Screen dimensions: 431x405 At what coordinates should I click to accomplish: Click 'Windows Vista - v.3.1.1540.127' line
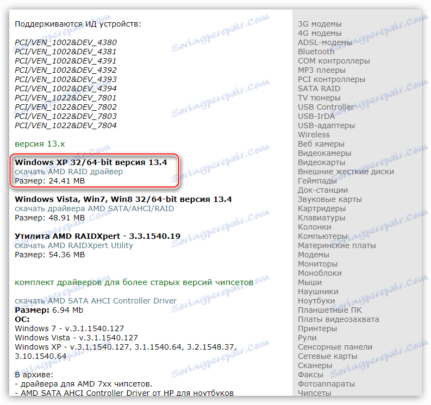pos(77,338)
